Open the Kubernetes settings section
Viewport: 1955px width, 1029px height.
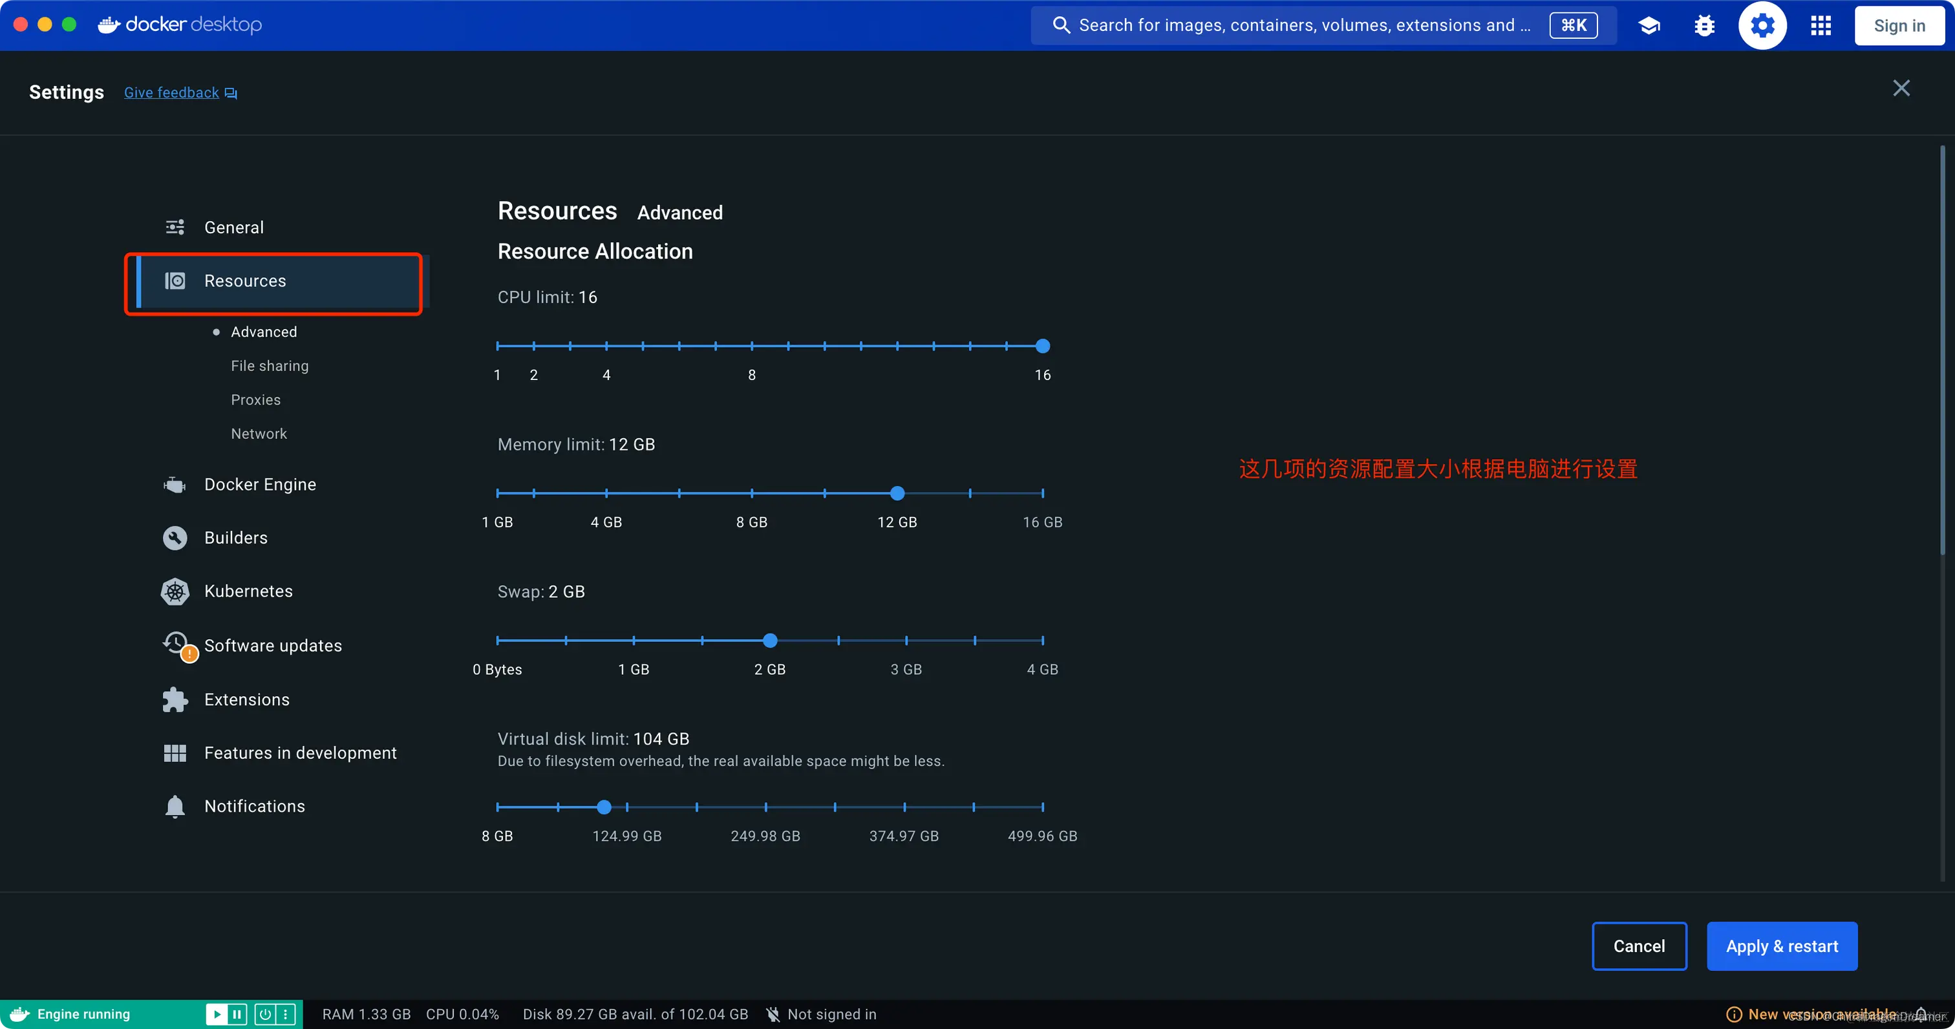tap(248, 591)
